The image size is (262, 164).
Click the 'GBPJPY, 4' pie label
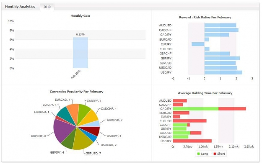(x=57, y=152)
